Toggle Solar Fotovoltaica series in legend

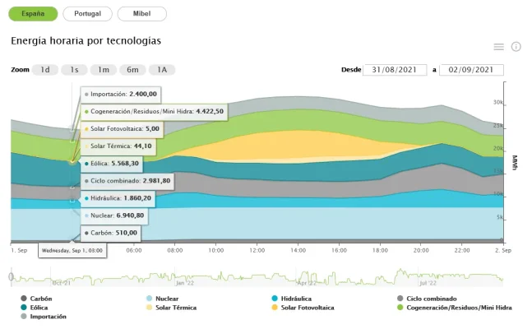(303, 308)
